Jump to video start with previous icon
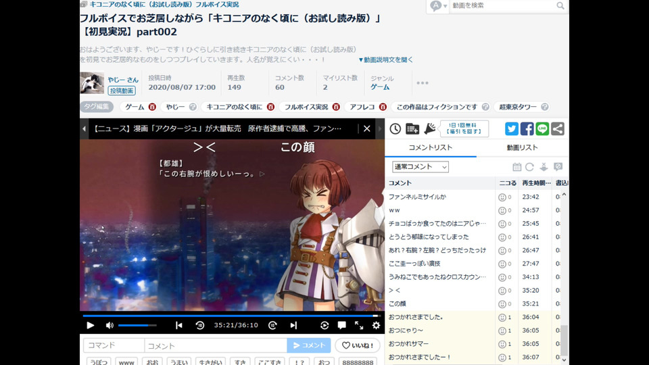This screenshot has width=649, height=365. click(x=178, y=325)
